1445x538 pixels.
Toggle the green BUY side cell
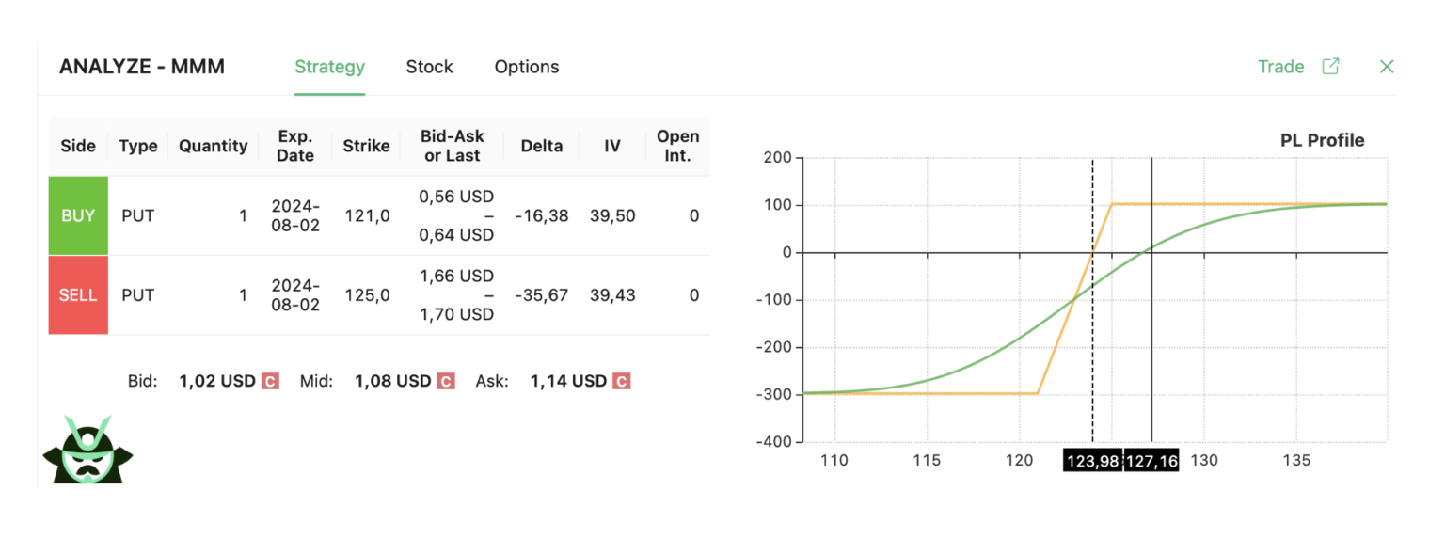[x=78, y=215]
